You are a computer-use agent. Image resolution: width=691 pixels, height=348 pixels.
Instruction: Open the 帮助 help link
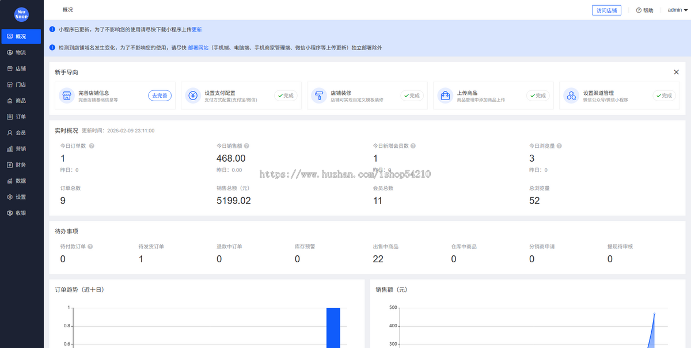pyautogui.click(x=644, y=10)
